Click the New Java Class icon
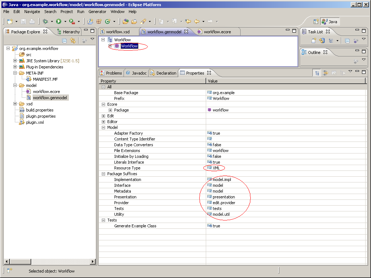The width and height of the screenshot is (371, 278). (x=107, y=21)
